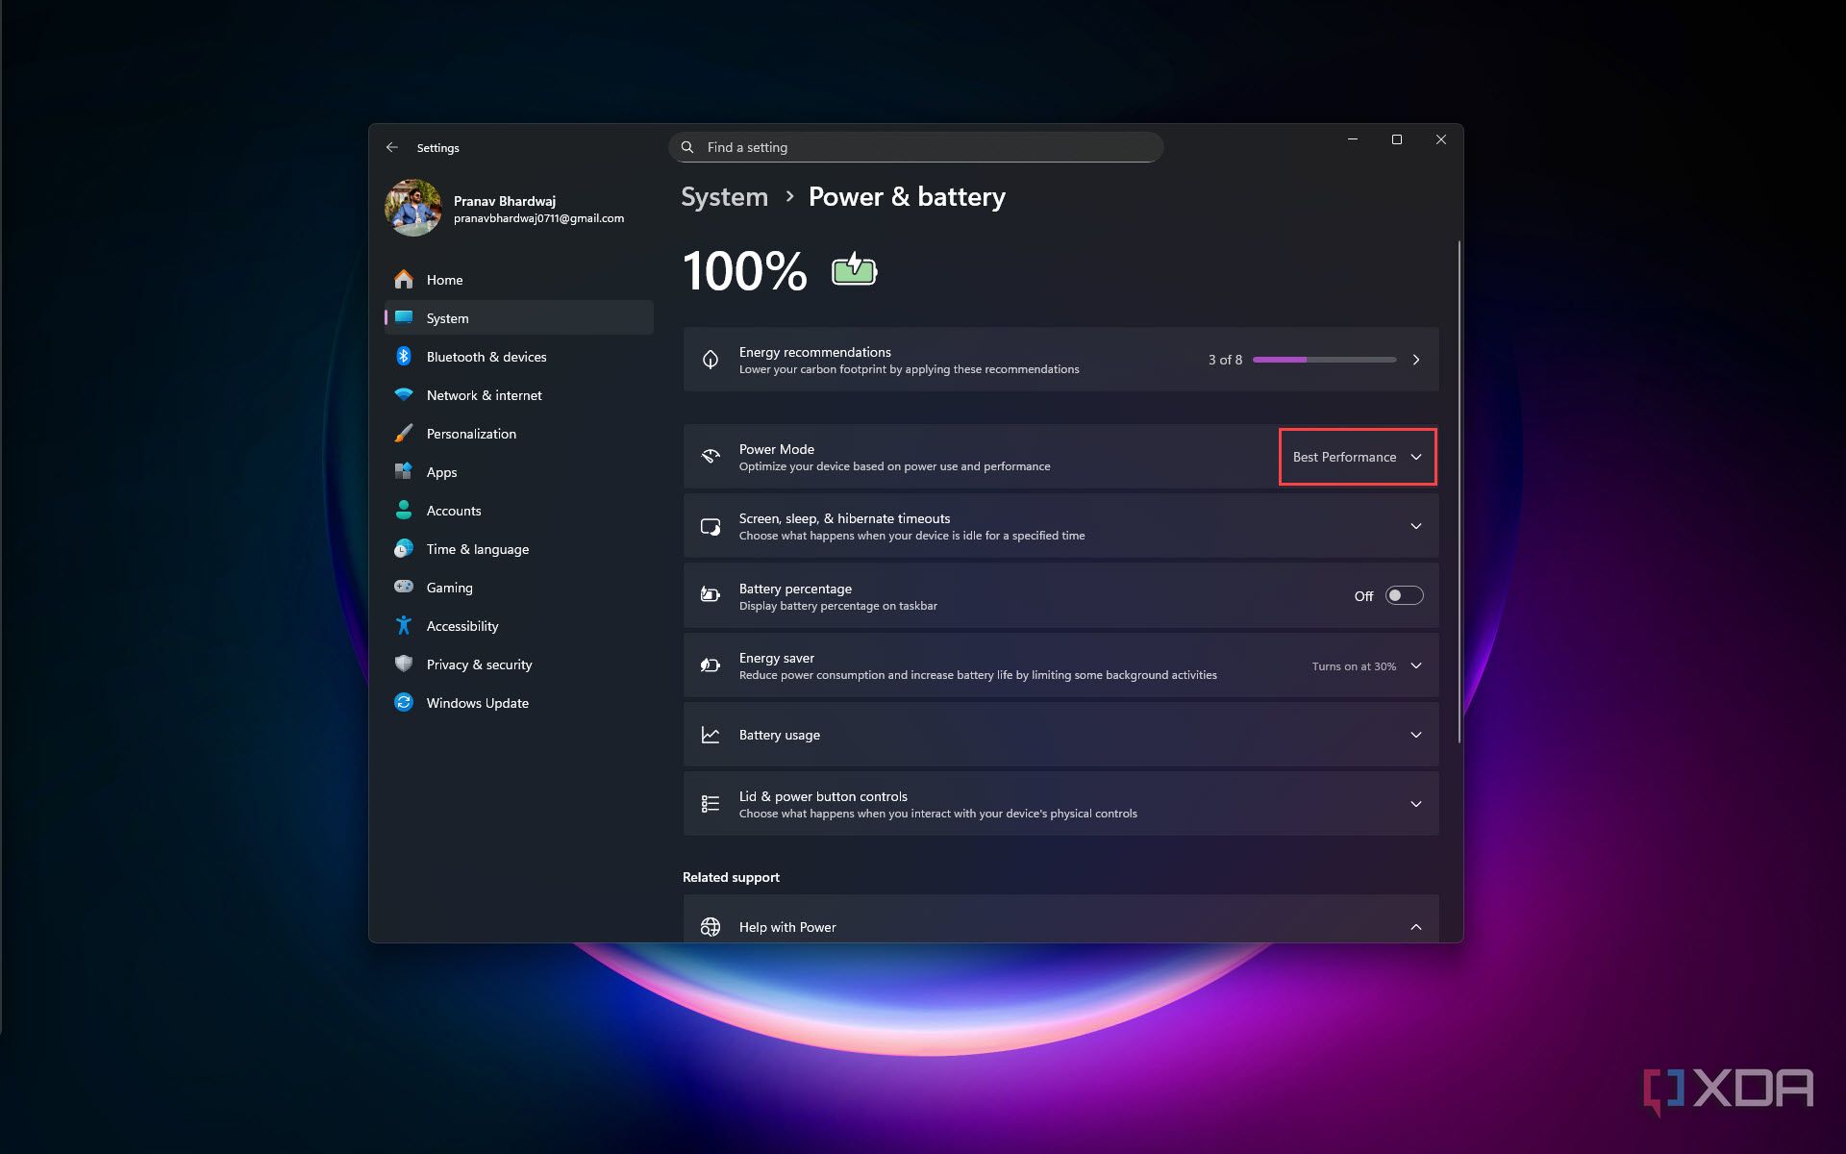Click the Energy saver battery icon
This screenshot has width=1846, height=1154.
point(711,665)
